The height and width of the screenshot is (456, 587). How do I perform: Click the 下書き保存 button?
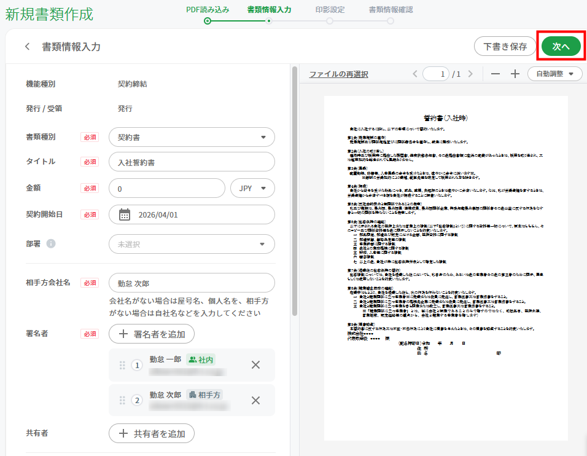(505, 47)
